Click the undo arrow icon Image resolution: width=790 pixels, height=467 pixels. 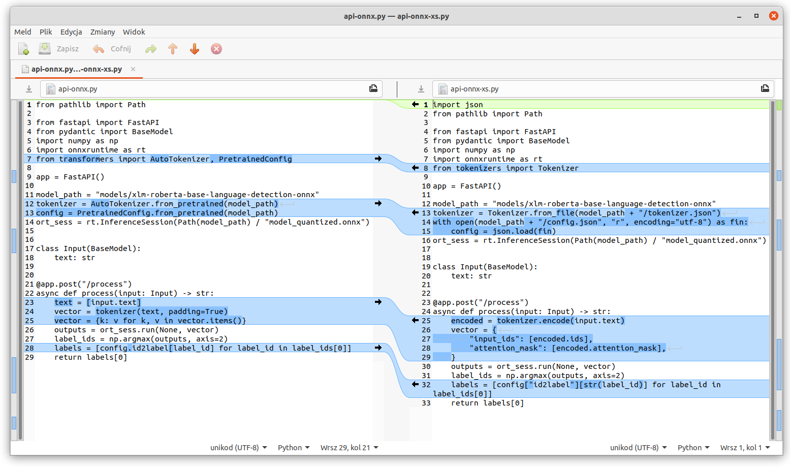point(99,49)
